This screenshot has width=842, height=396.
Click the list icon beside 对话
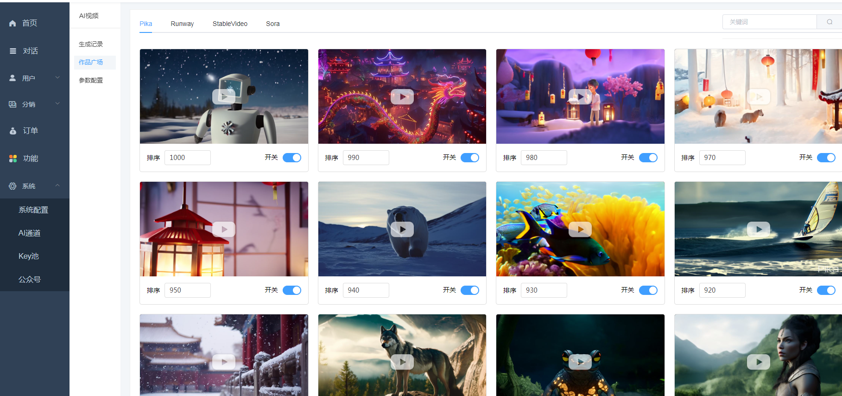(x=13, y=51)
